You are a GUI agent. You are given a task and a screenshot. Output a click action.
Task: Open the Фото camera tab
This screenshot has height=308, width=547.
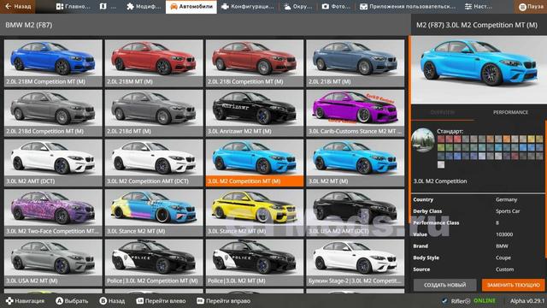tap(336, 7)
